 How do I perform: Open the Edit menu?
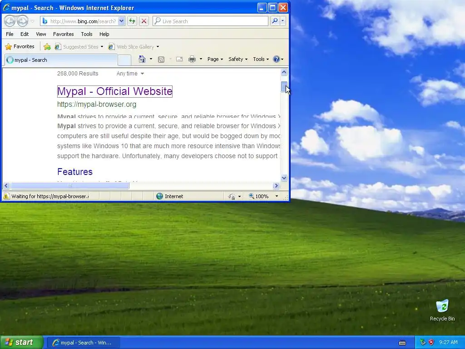coord(25,34)
